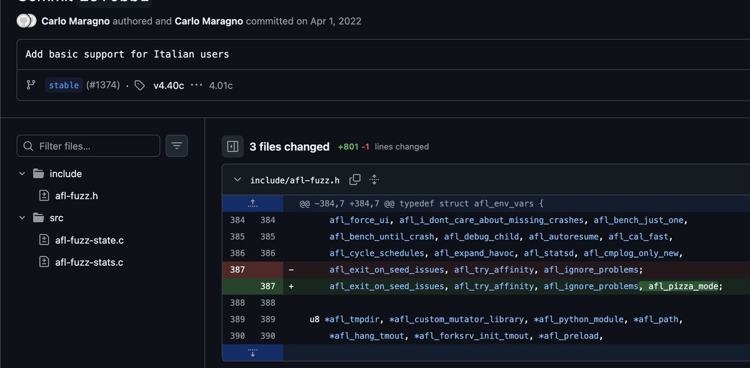Click the diff icon beside afl-fuzz.h tree entry
Image resolution: width=750 pixels, height=368 pixels.
coord(44,196)
